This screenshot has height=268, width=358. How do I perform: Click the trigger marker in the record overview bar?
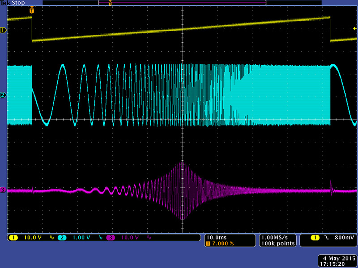coord(110,3)
